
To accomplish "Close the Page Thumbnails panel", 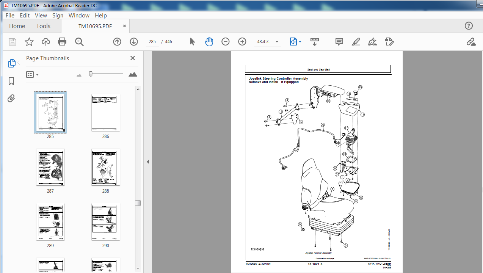I will tap(132, 58).
